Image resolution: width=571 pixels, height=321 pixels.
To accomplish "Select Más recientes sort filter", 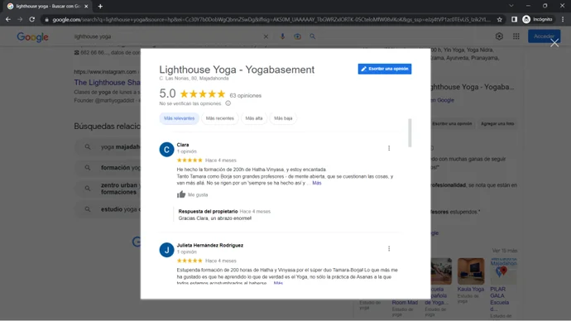I will [220, 118].
